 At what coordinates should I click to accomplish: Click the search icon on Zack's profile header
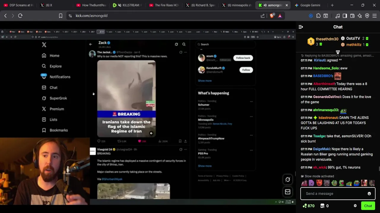[184, 44]
